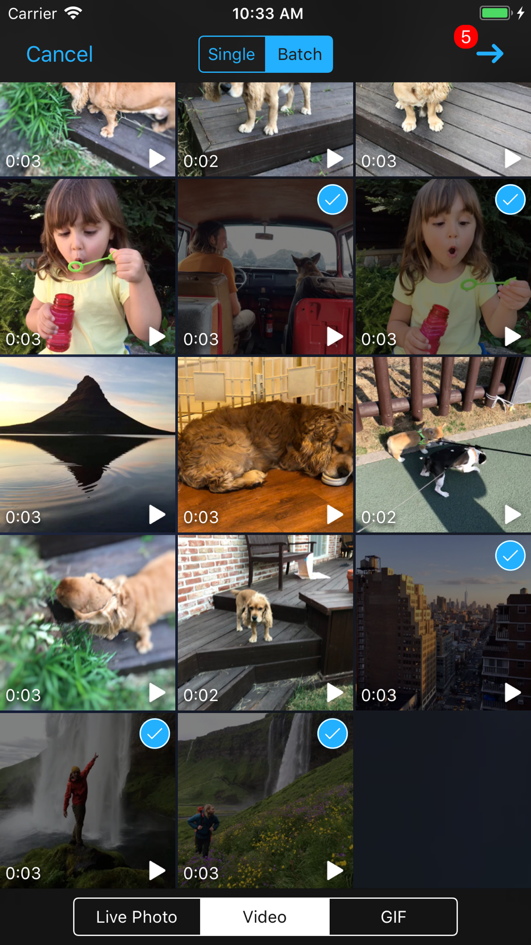Select the girl blowing bubbles thumbnail
The image size is (531, 945).
pos(88,267)
